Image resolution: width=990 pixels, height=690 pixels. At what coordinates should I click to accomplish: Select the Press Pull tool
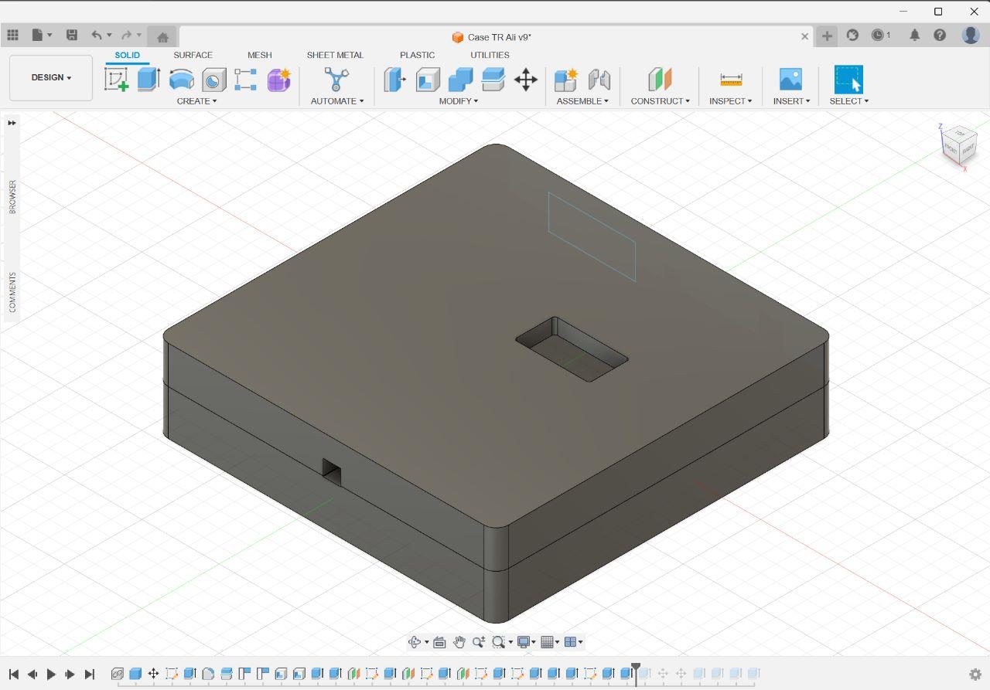pyautogui.click(x=394, y=80)
